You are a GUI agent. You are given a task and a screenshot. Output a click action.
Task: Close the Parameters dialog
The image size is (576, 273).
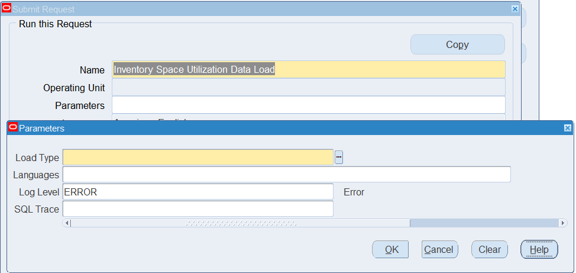[x=567, y=128]
